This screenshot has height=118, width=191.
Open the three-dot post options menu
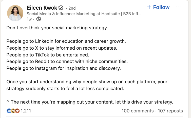[179, 7]
